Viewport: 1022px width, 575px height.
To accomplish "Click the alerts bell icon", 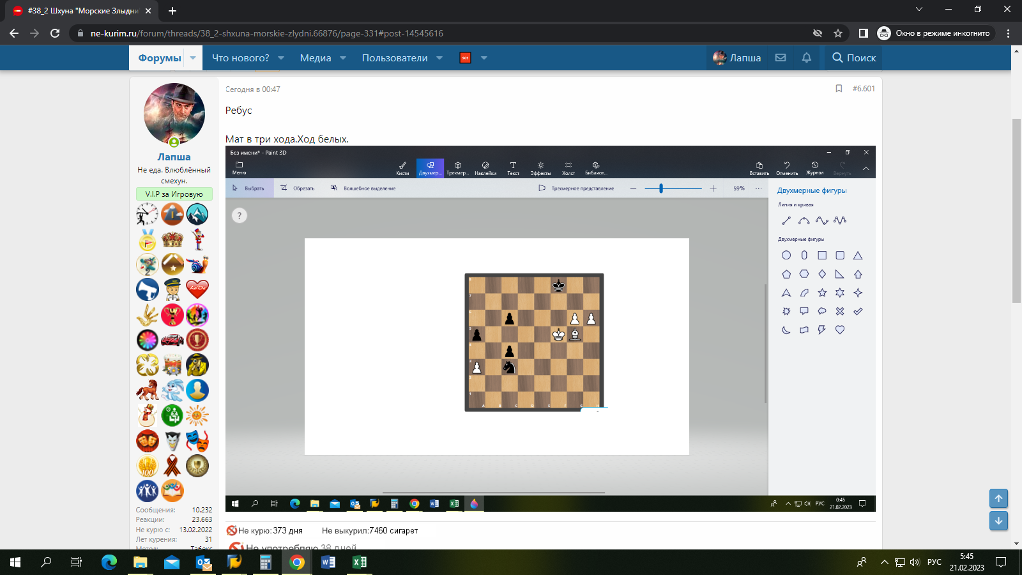I will [807, 57].
